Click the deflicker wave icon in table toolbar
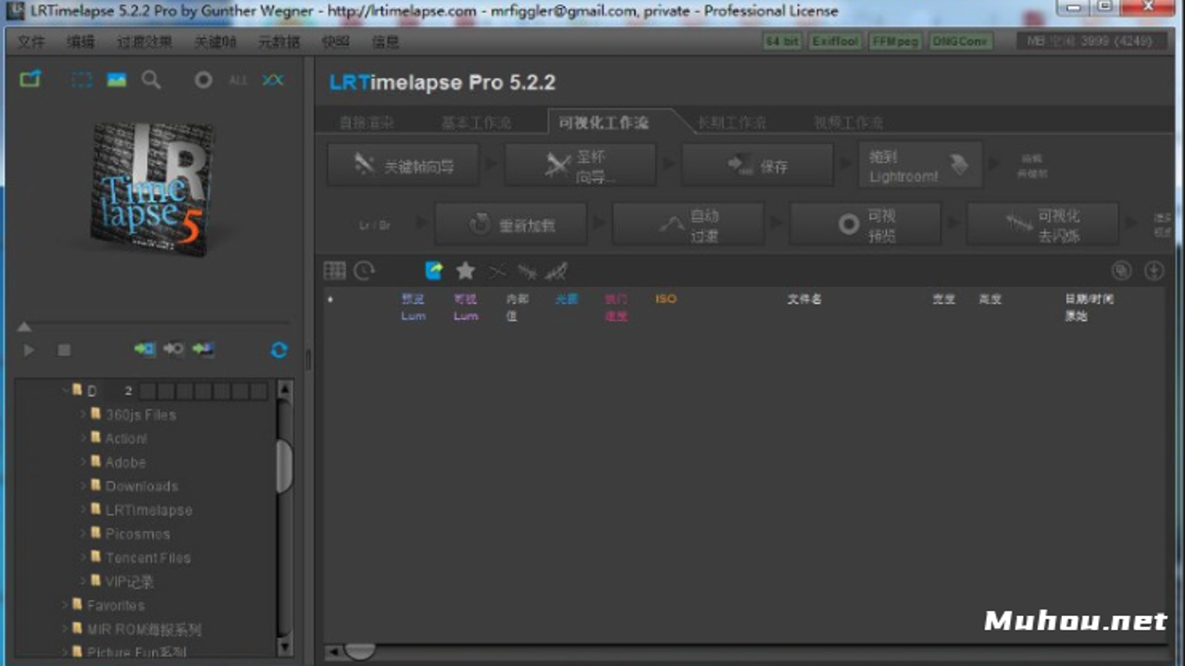Image resolution: width=1185 pixels, height=666 pixels. pos(527,271)
